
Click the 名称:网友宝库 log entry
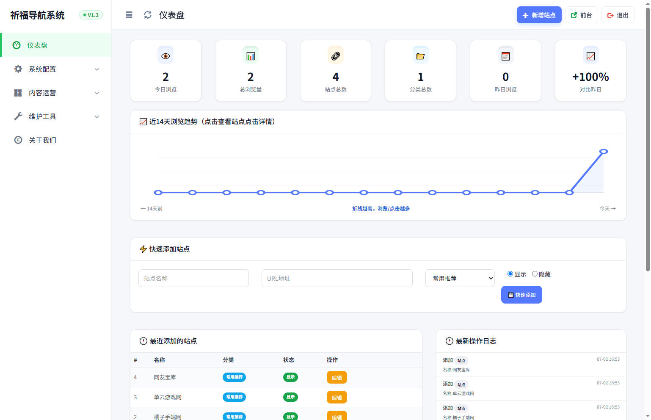pos(456,370)
